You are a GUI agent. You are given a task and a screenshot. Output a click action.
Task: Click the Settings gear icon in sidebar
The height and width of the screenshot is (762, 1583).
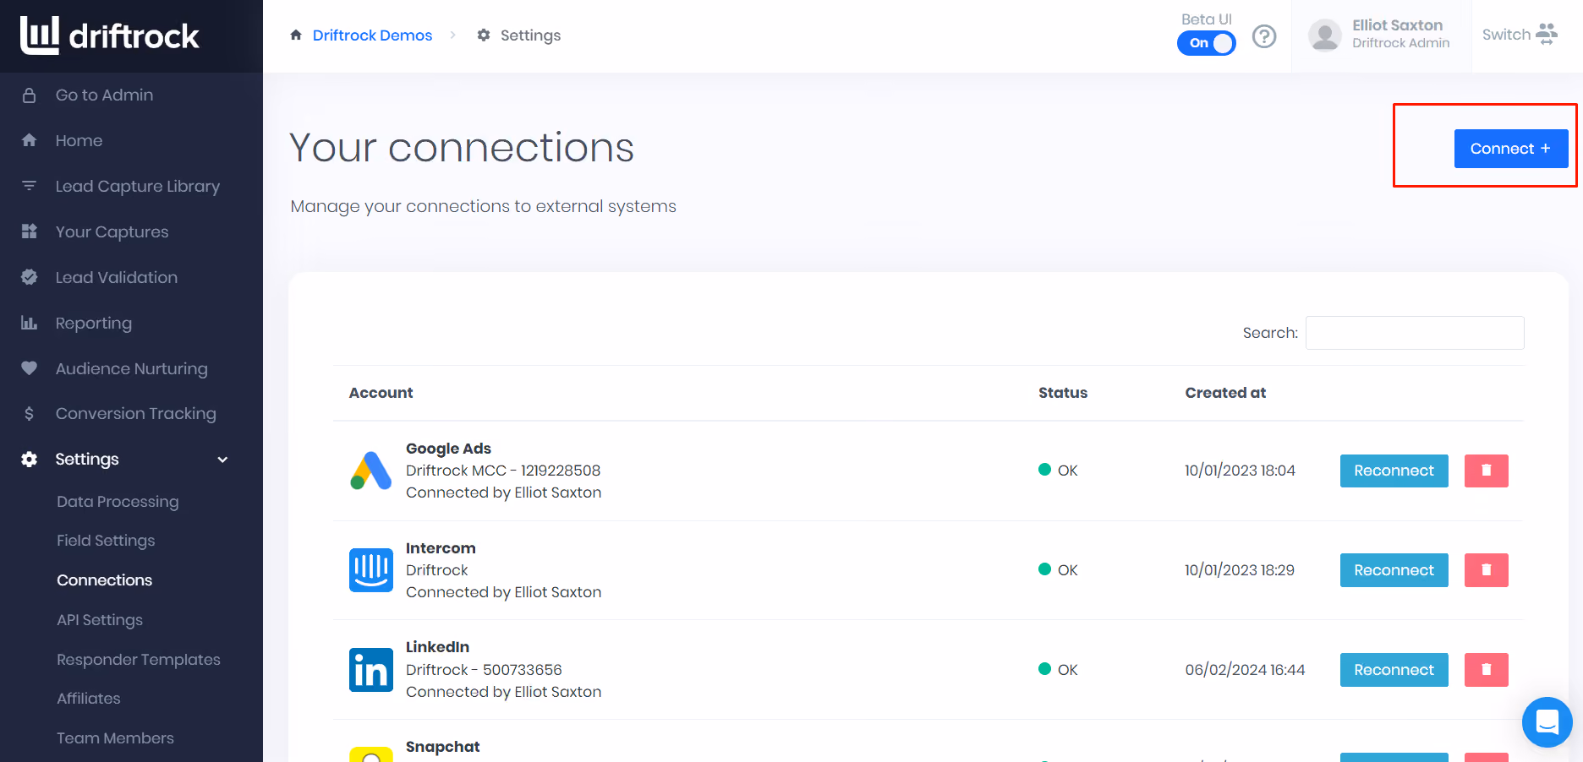tap(29, 459)
